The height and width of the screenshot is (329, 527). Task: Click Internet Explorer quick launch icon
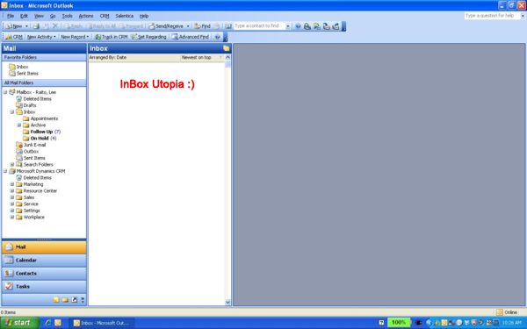click(x=47, y=323)
